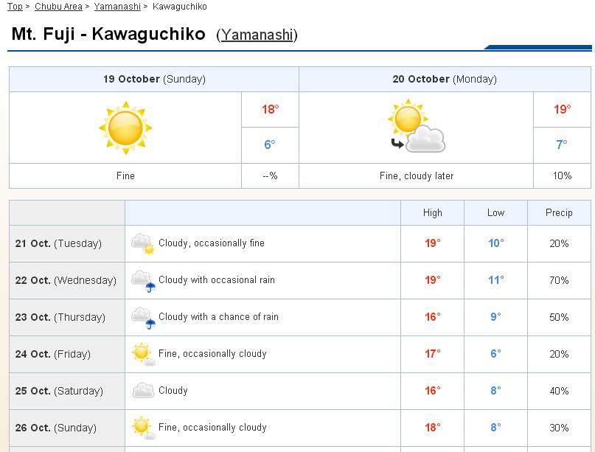Click the Low column header
Viewport: 595px width, 452px height.
495,212
